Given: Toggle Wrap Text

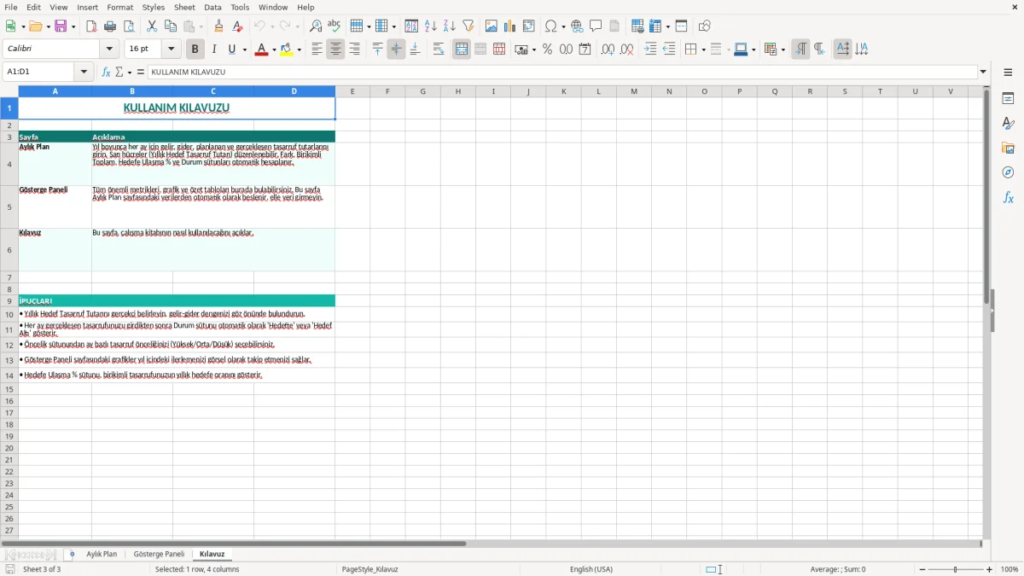Looking at the screenshot, I should pyautogui.click(x=439, y=49).
